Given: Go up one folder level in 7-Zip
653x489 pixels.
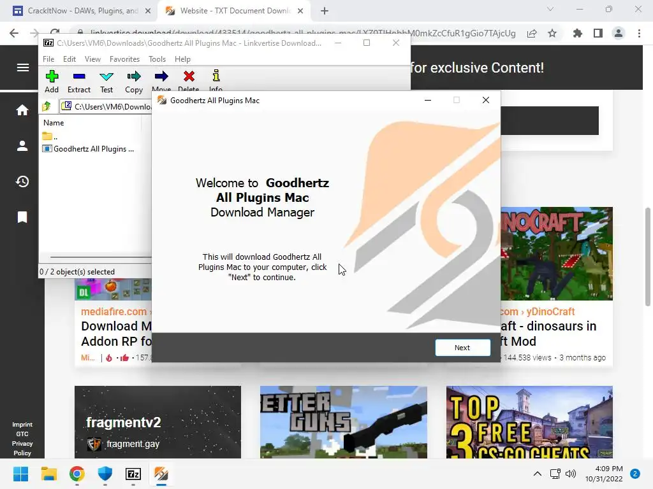Looking at the screenshot, I should tap(47, 106).
